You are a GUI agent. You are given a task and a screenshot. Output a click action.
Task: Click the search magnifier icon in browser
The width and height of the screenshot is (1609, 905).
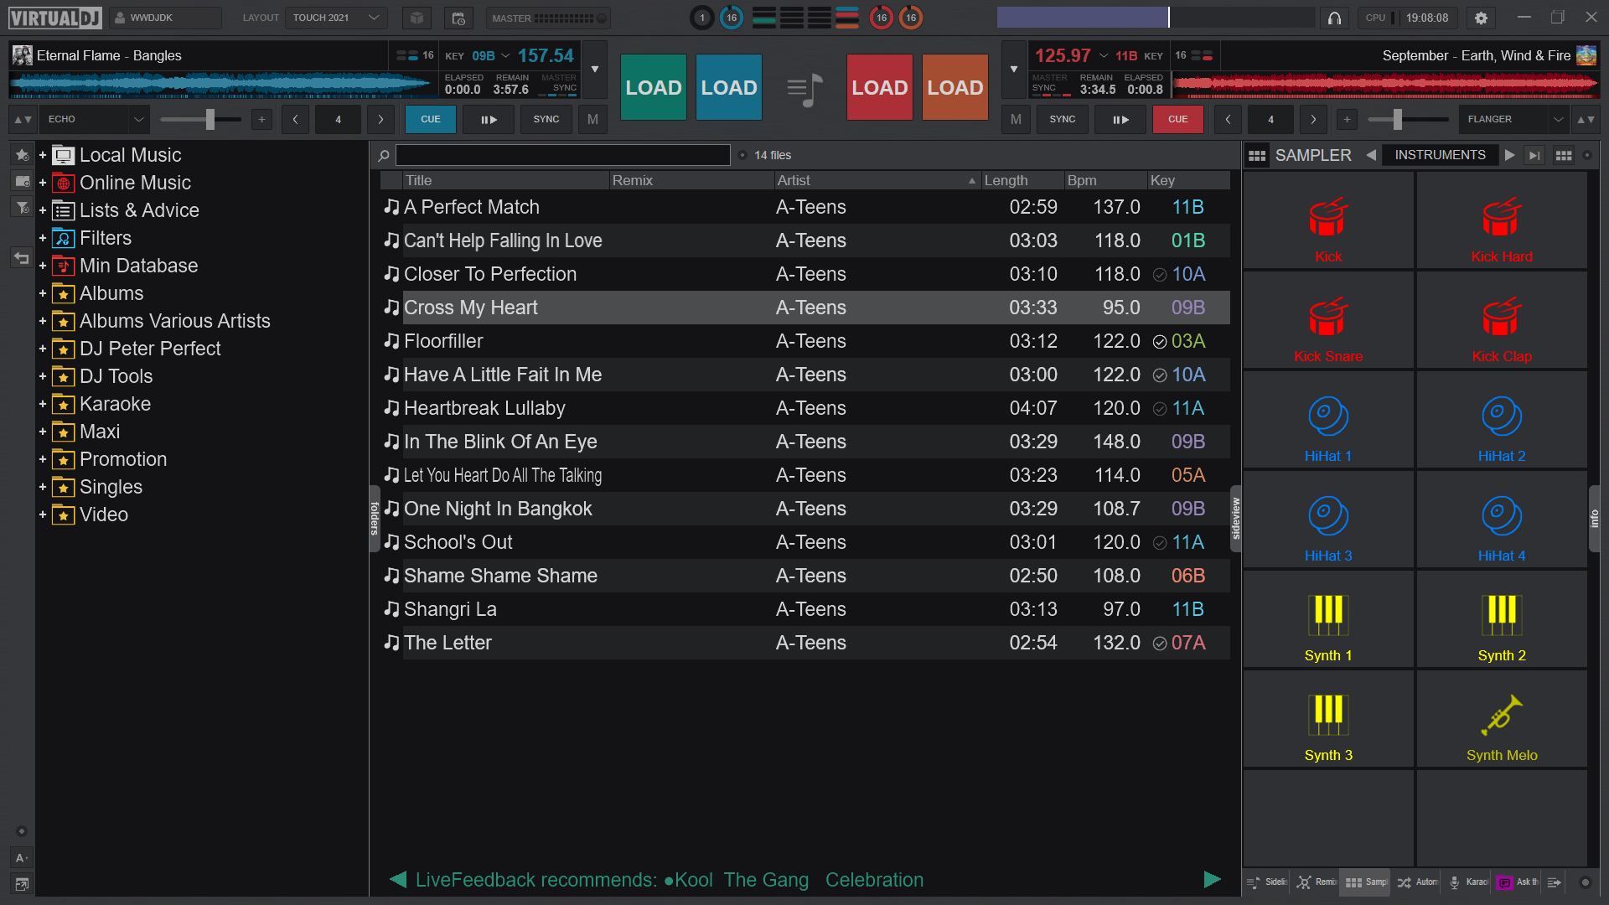pyautogui.click(x=384, y=155)
